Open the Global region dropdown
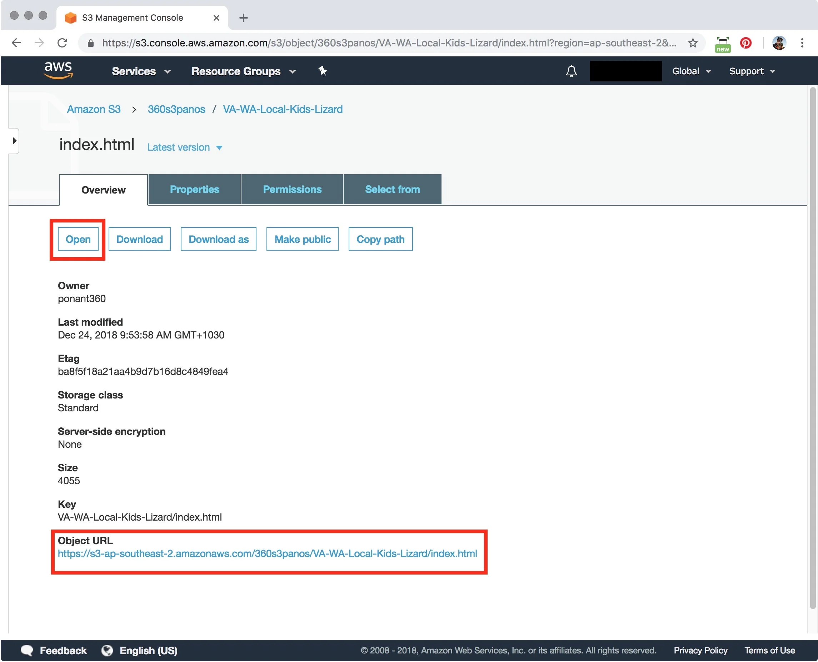Image resolution: width=818 pixels, height=662 pixels. click(x=691, y=71)
